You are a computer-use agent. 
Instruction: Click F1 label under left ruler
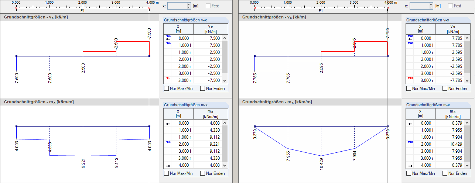click(x=83, y=11)
